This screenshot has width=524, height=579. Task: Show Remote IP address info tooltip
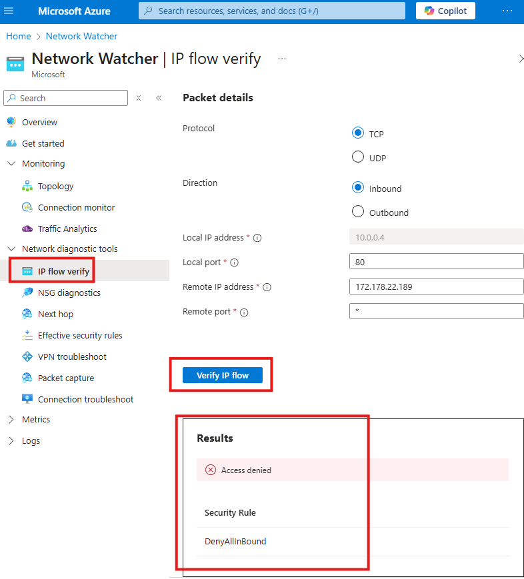[x=267, y=287]
